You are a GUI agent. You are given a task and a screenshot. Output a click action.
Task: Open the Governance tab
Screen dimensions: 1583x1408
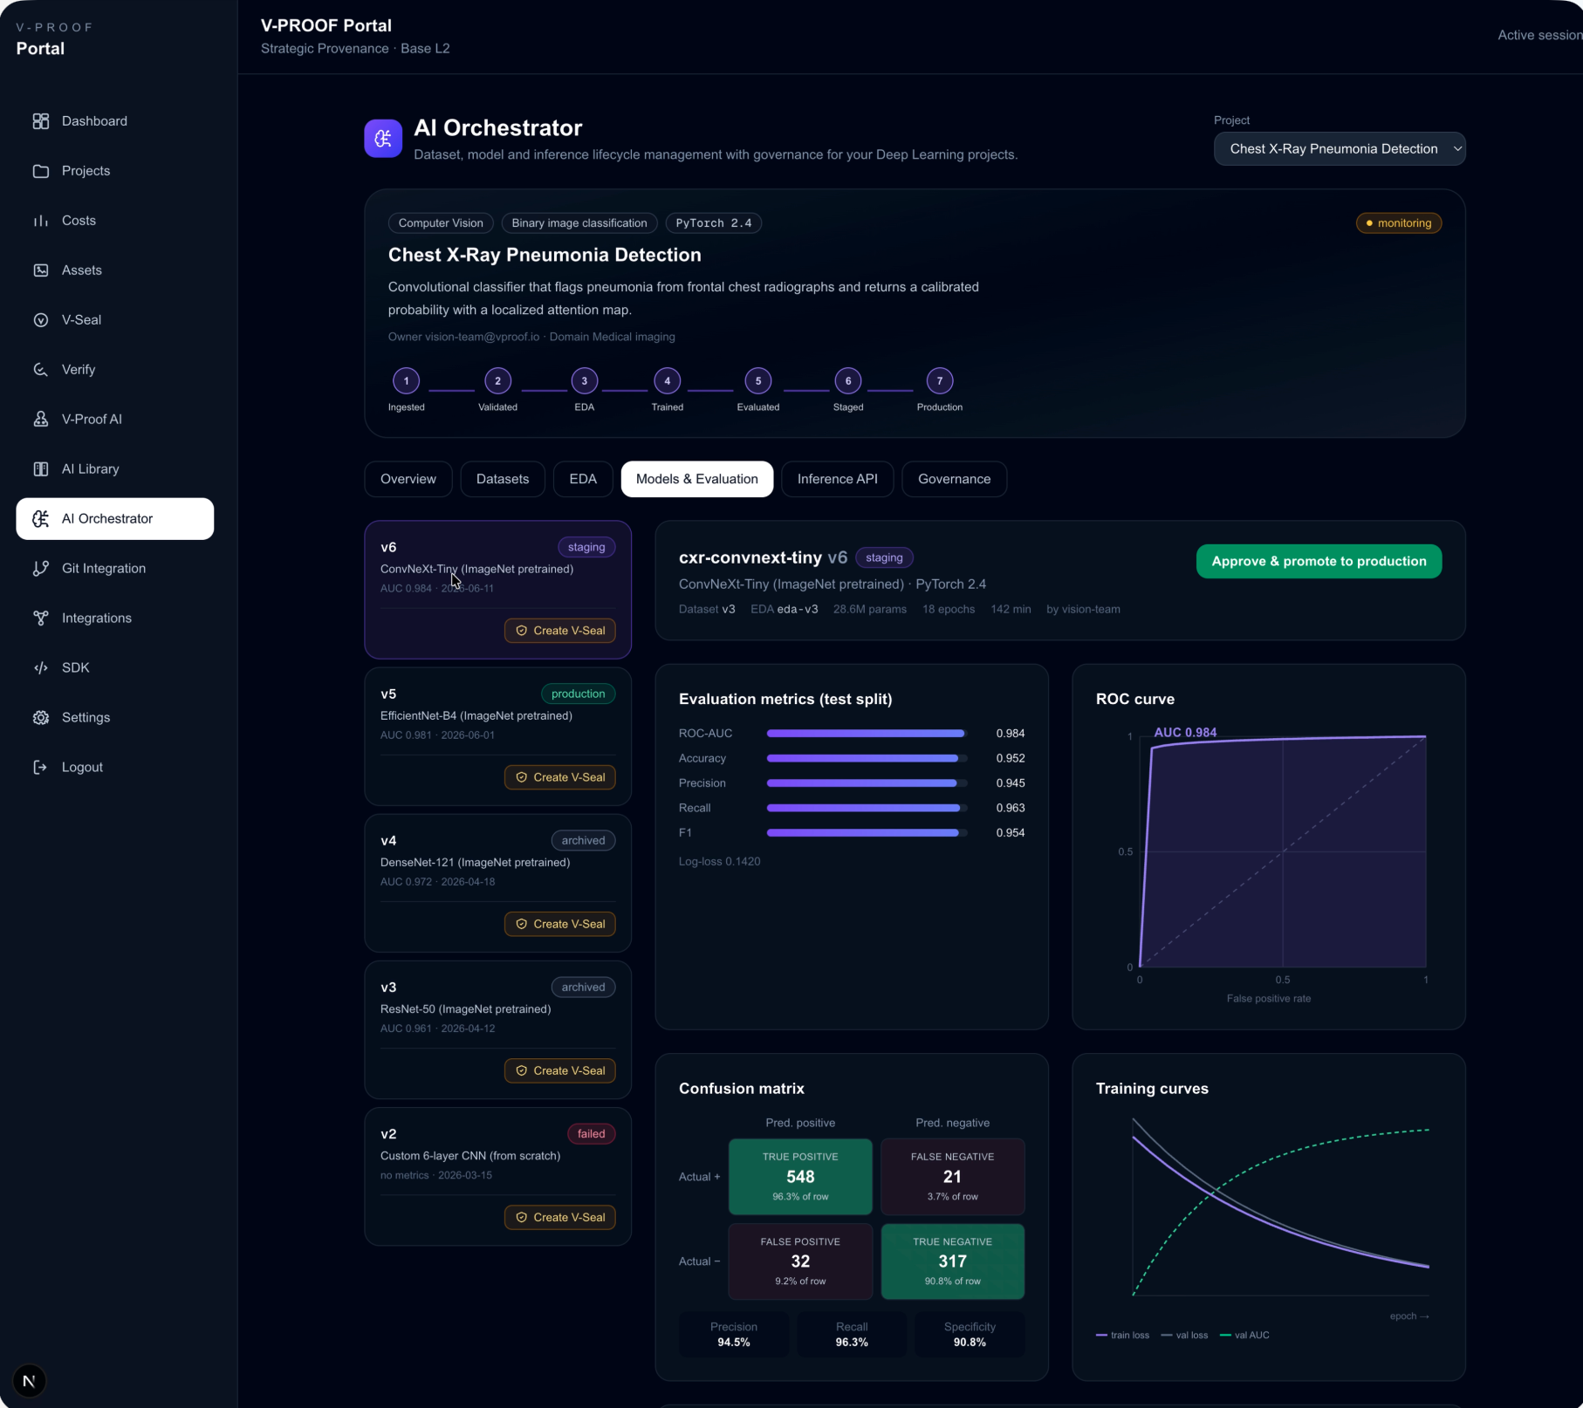(x=955, y=479)
